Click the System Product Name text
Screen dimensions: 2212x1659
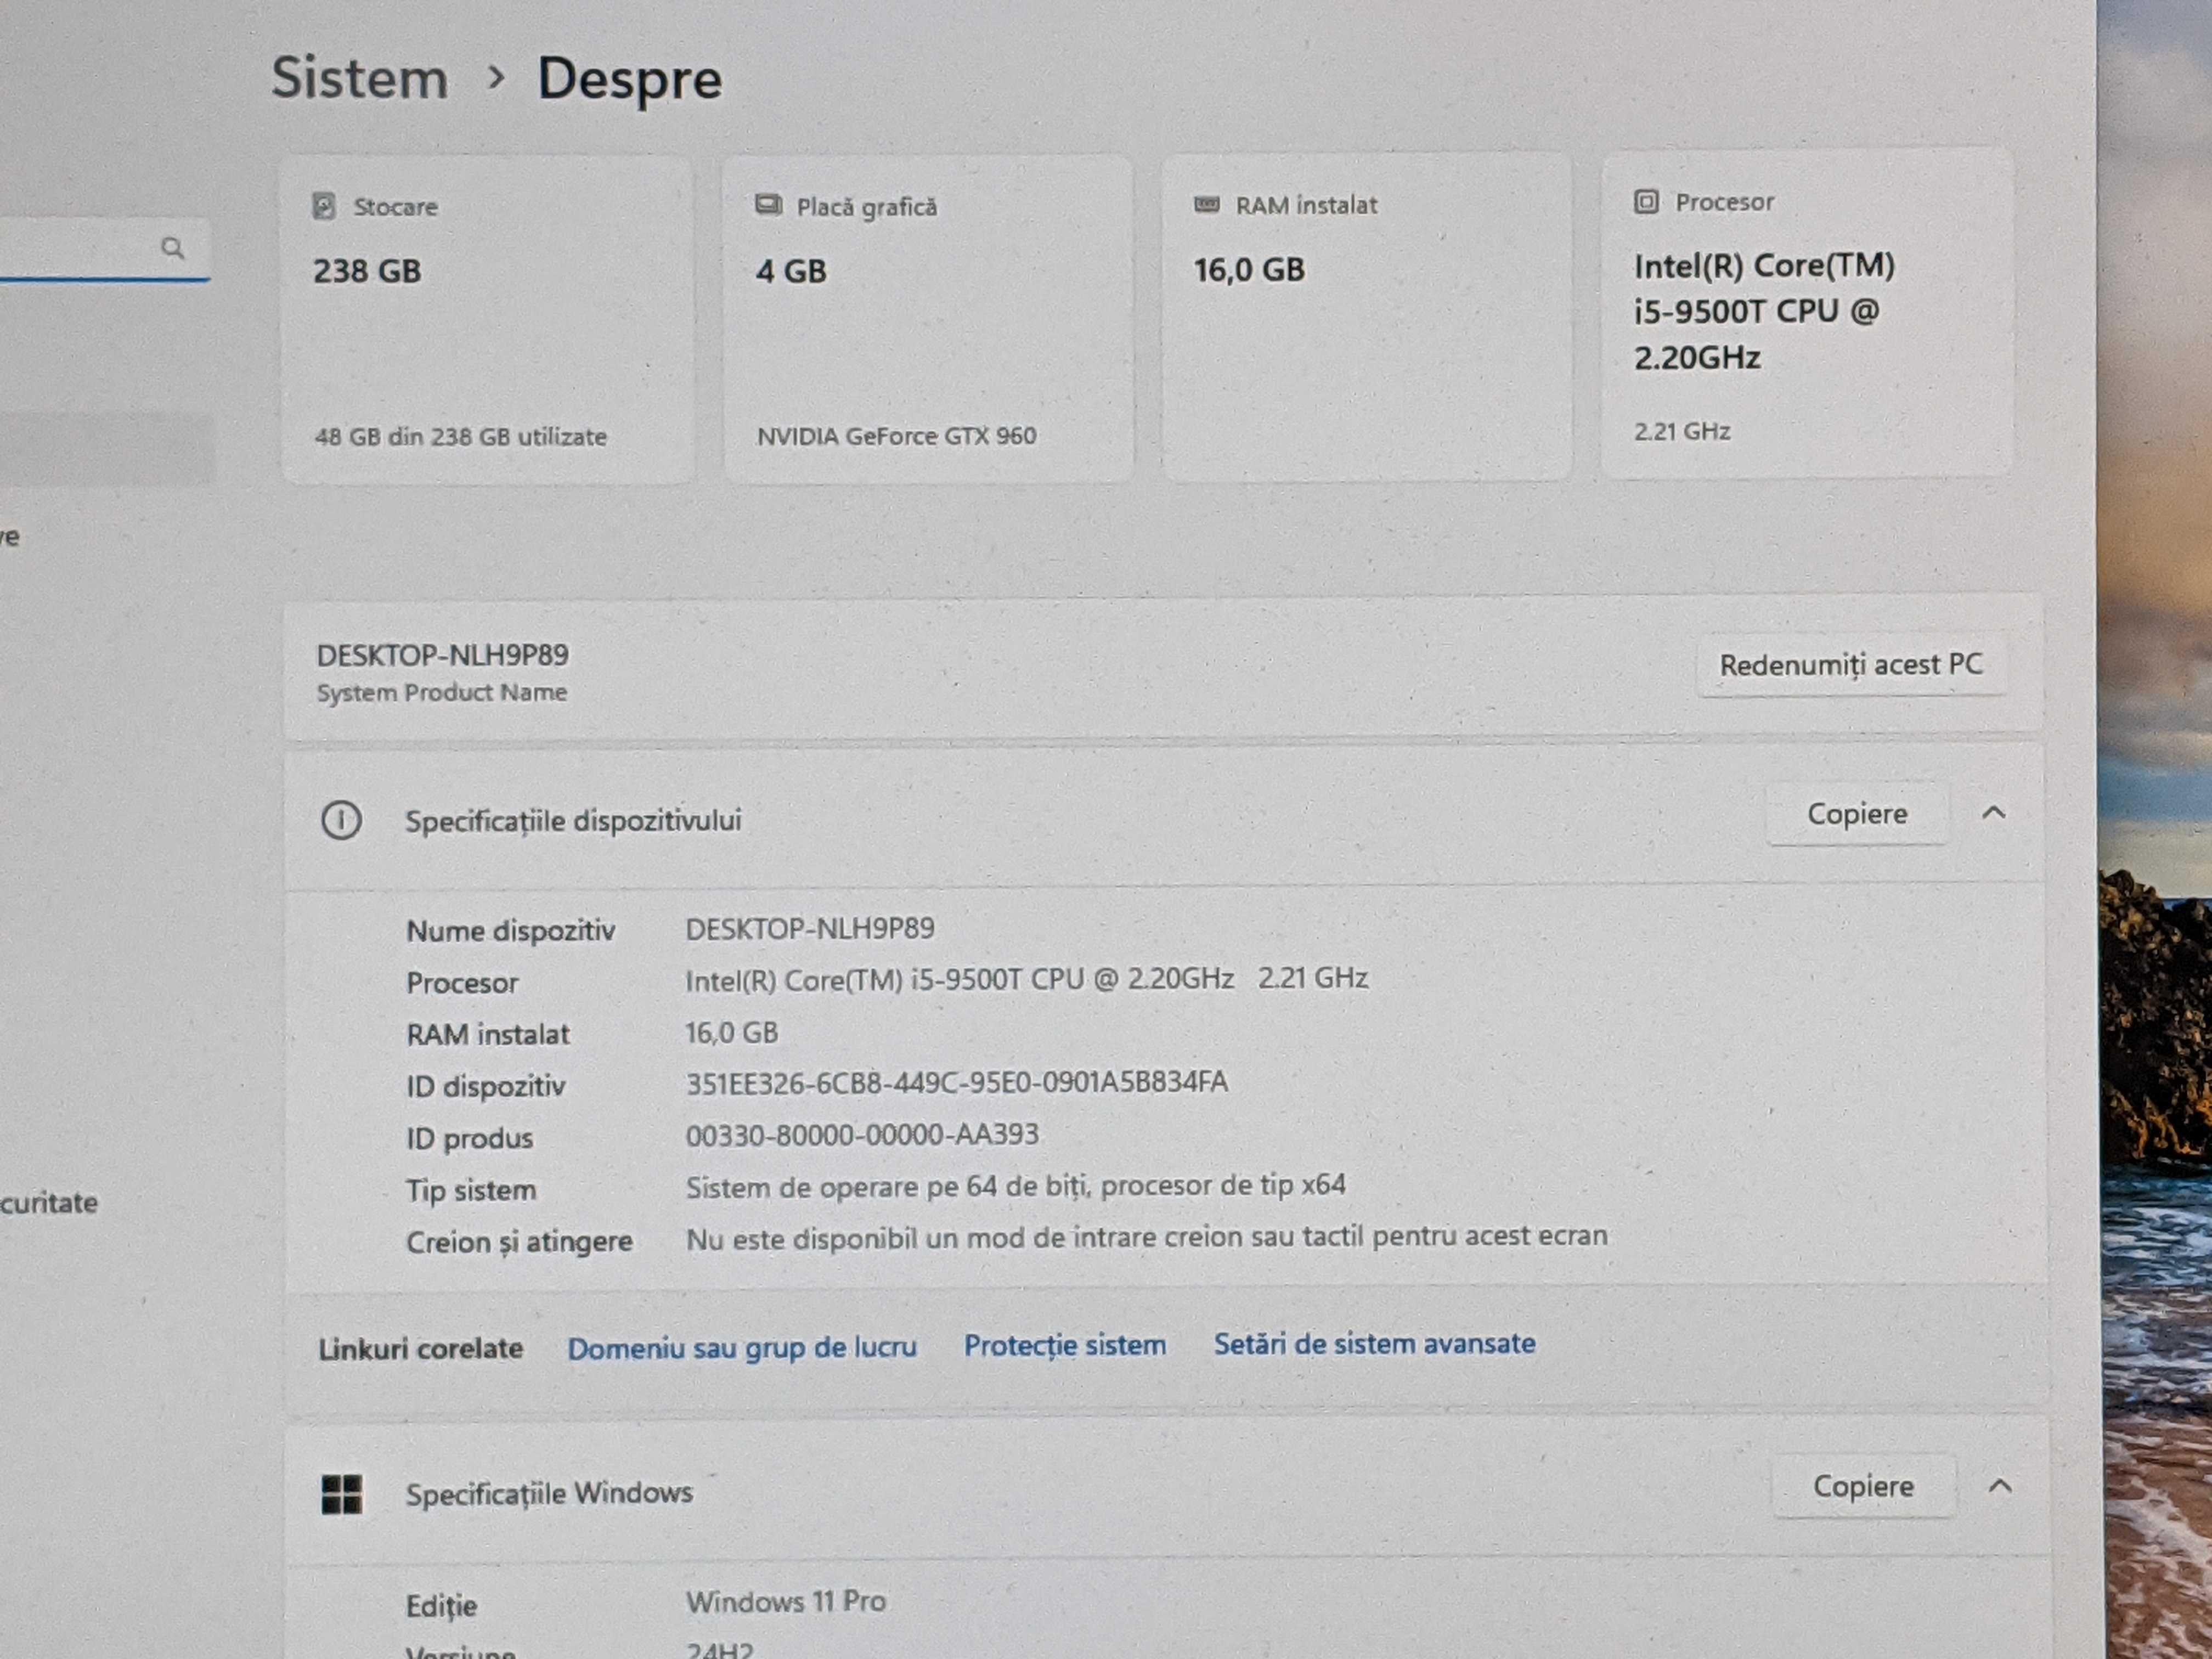(x=441, y=692)
